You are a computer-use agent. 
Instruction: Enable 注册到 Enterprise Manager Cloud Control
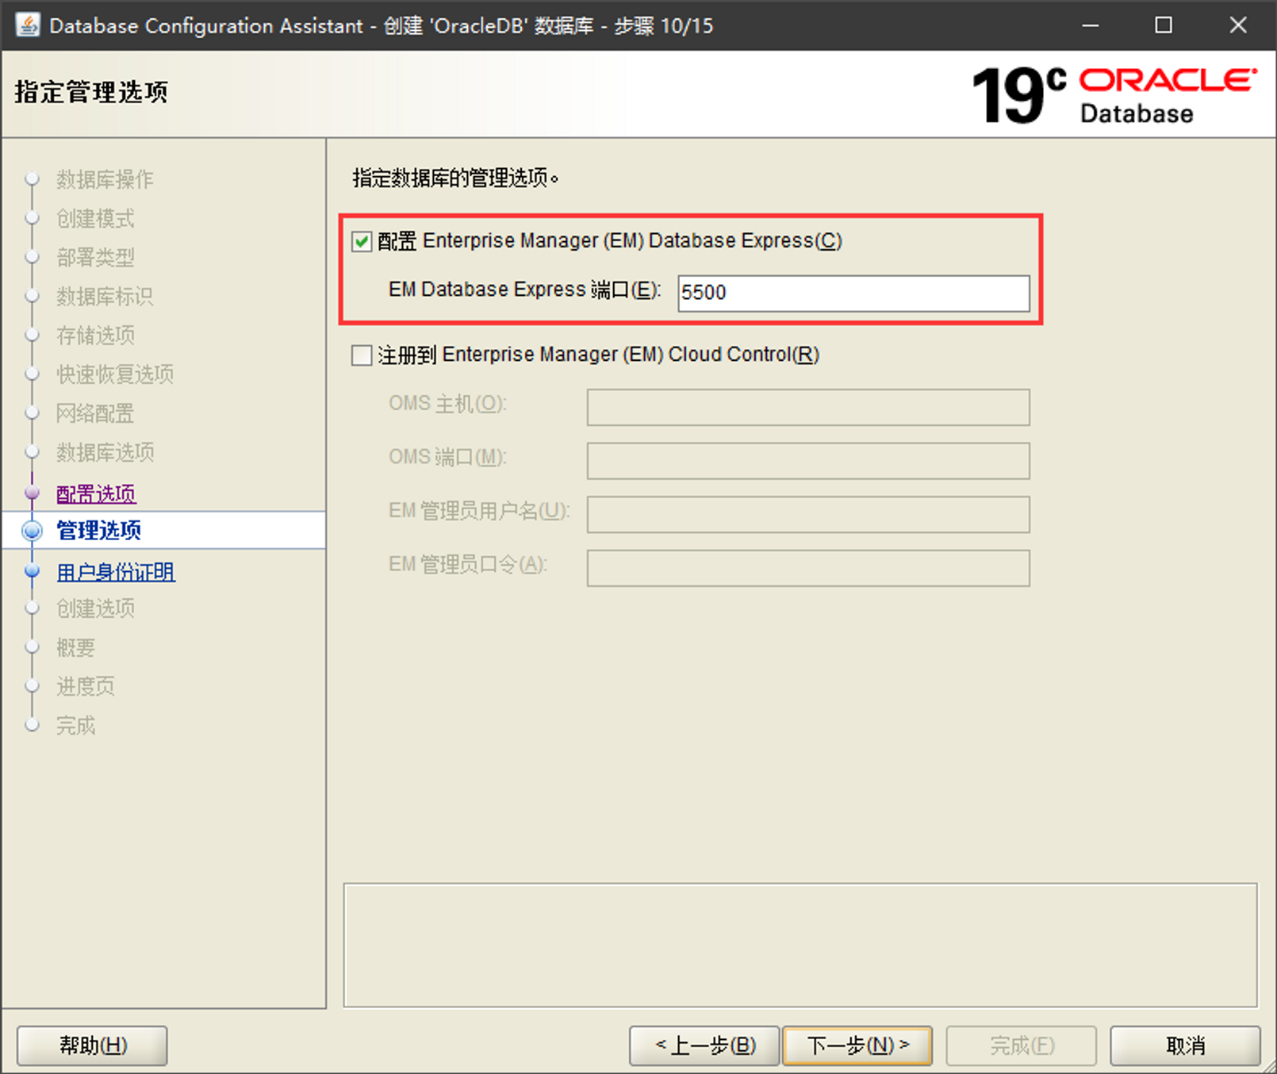[362, 355]
